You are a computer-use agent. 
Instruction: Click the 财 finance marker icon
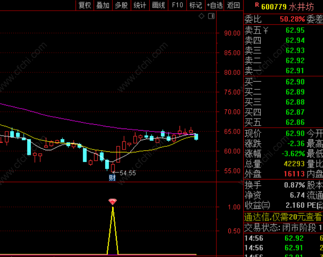pyautogui.click(x=112, y=178)
